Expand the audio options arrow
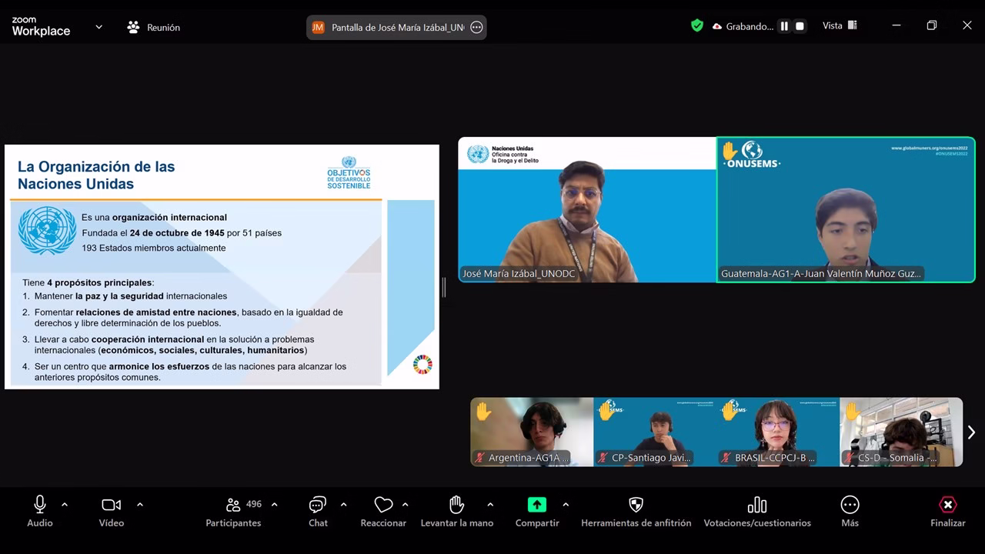 pyautogui.click(x=65, y=505)
